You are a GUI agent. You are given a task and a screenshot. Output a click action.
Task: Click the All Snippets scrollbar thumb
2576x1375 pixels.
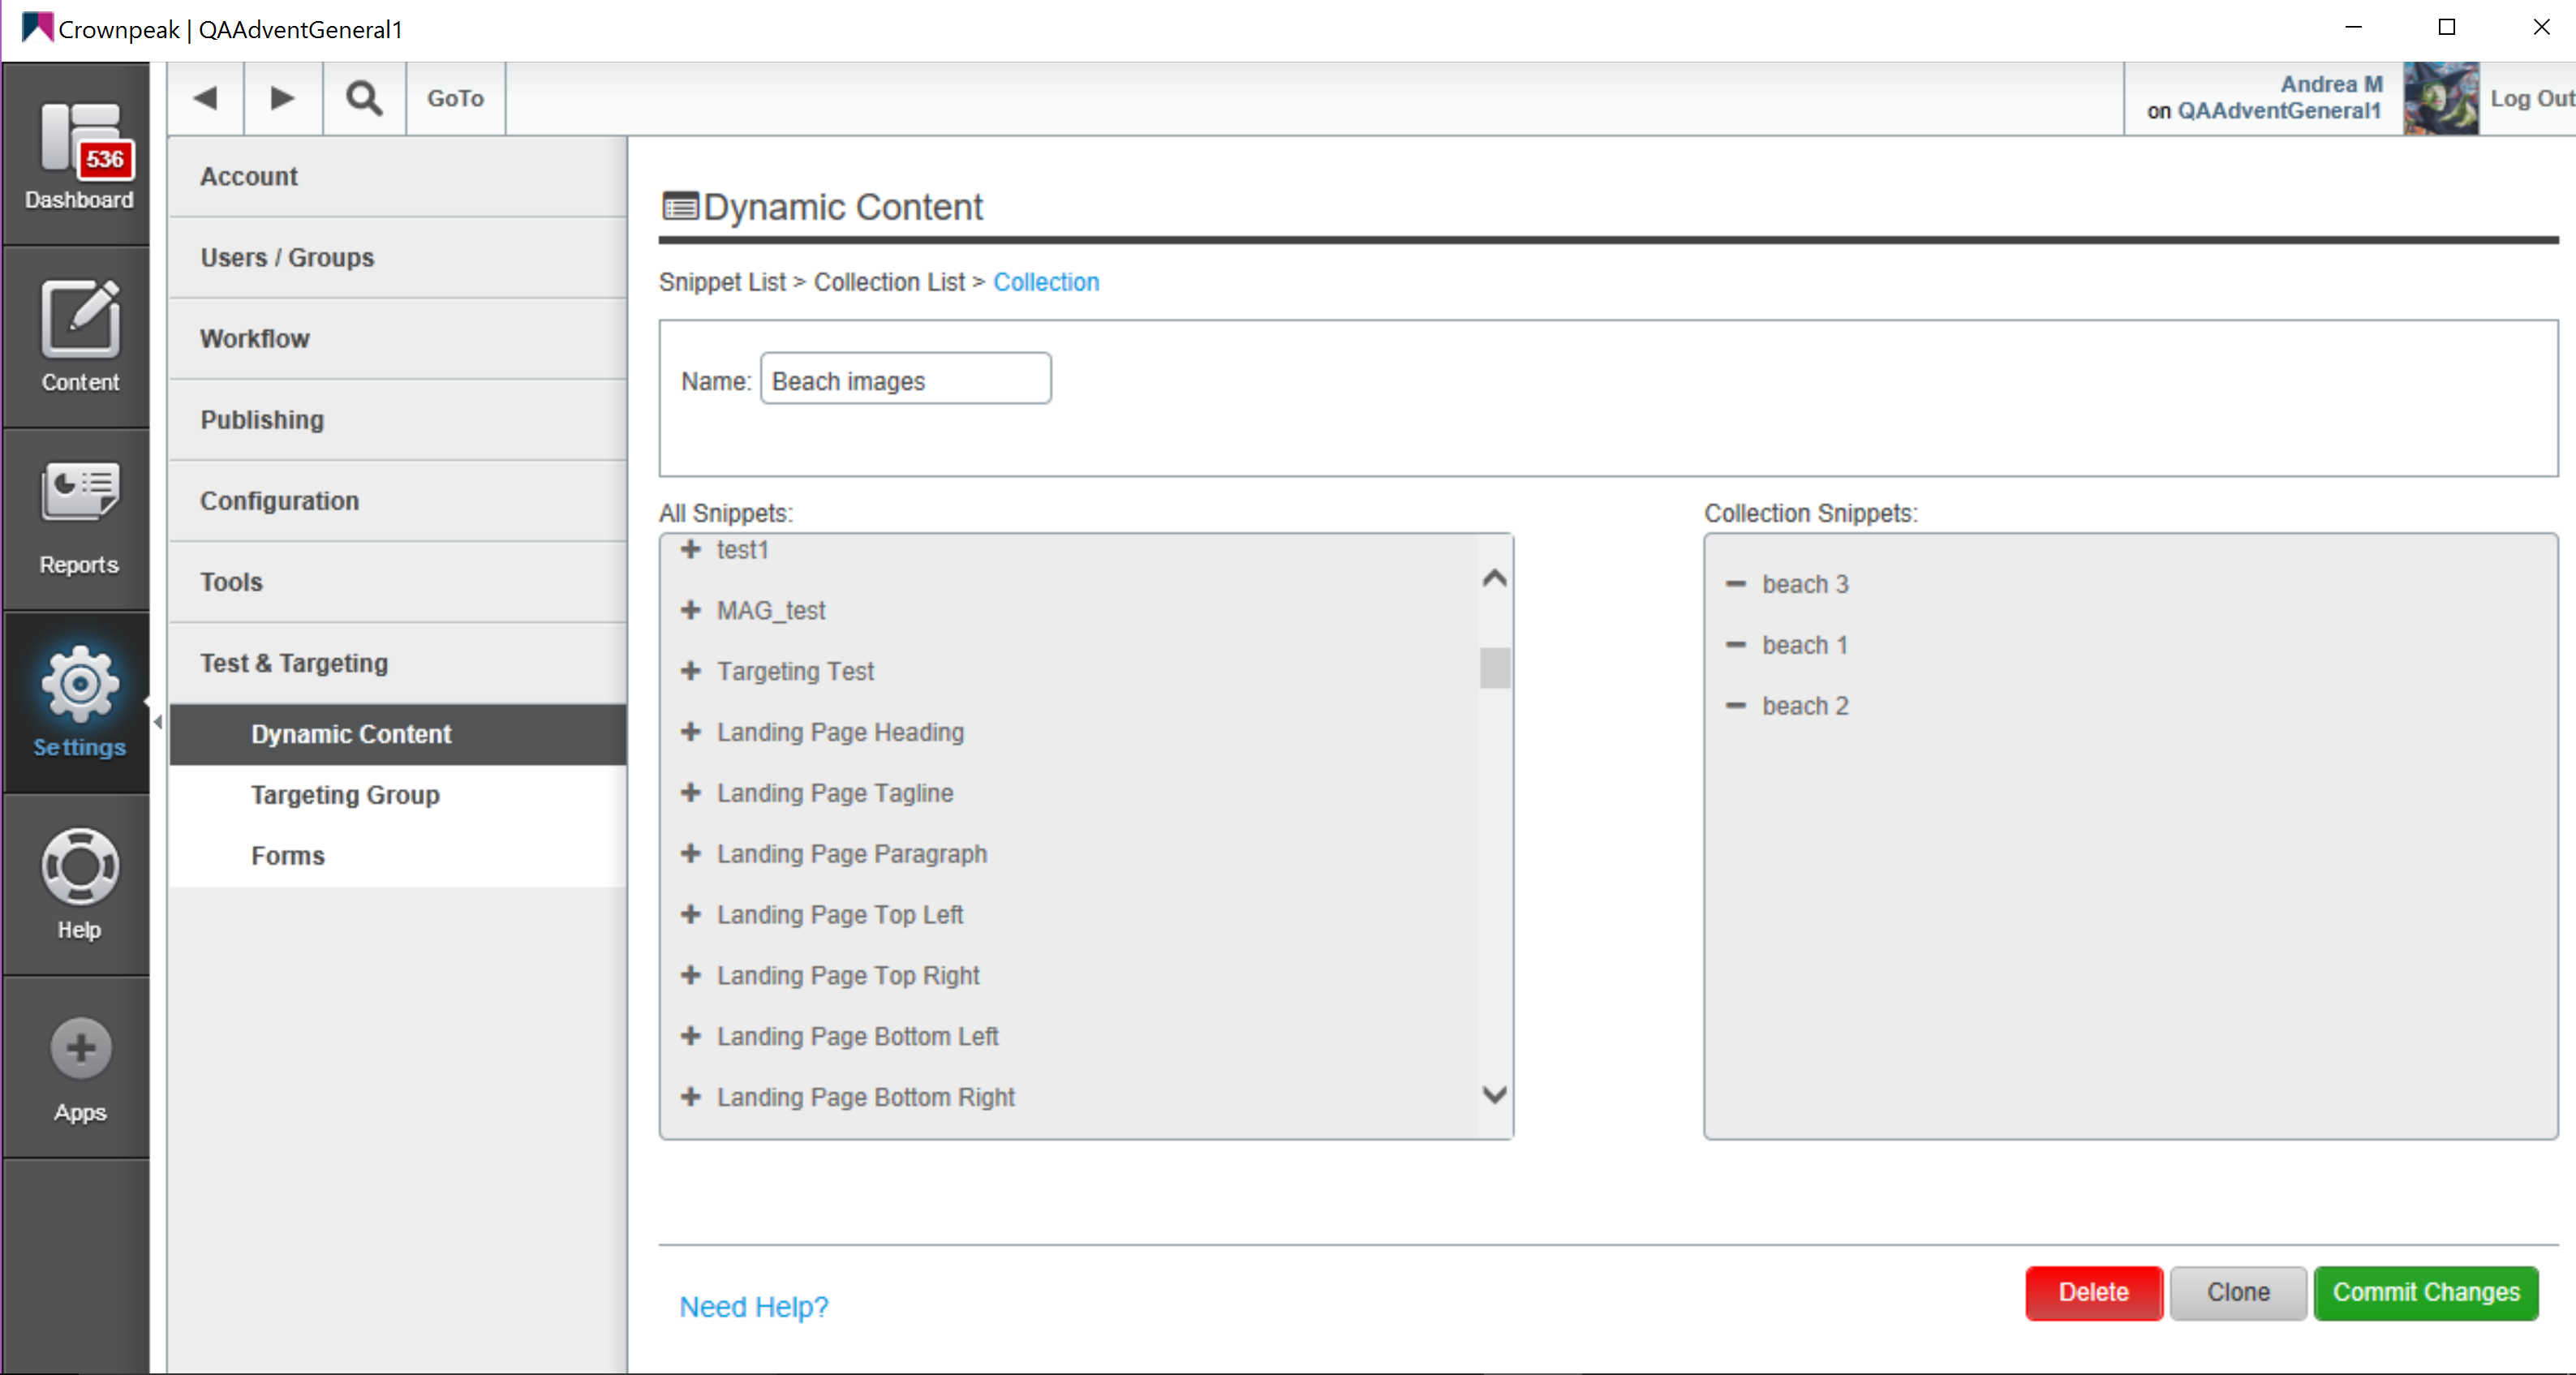(1495, 668)
